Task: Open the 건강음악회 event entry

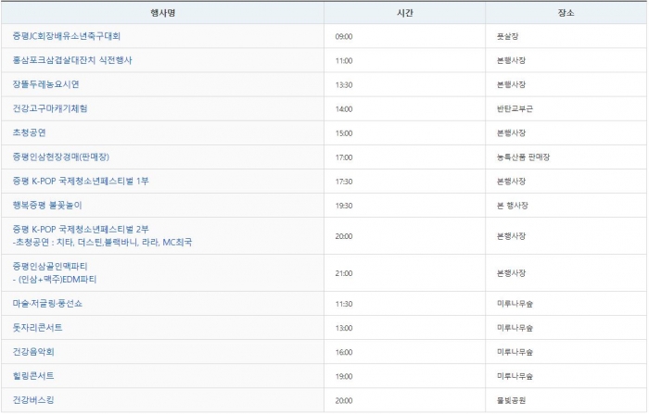Action: 34,352
